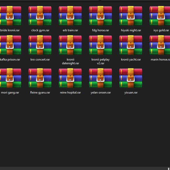The width and height of the screenshot is (170, 170).
Task: Click the reine hopital.rar archive icon
Action: tap(70, 78)
